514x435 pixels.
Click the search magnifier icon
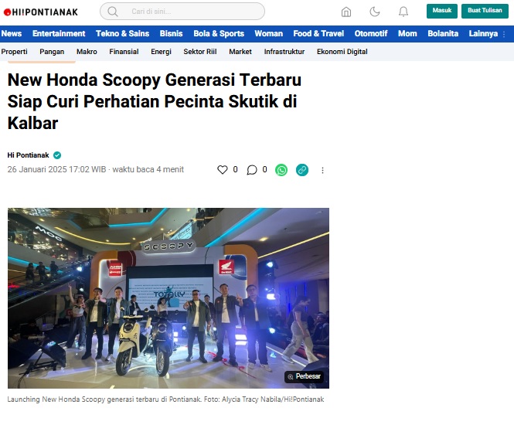click(112, 12)
